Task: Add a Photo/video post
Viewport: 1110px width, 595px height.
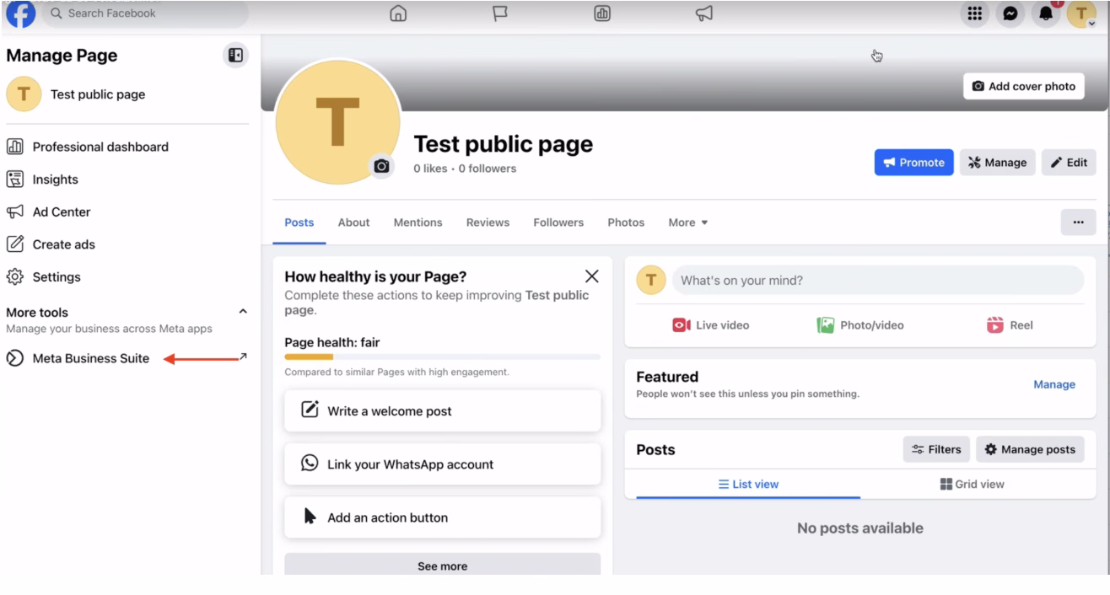Action: point(860,325)
